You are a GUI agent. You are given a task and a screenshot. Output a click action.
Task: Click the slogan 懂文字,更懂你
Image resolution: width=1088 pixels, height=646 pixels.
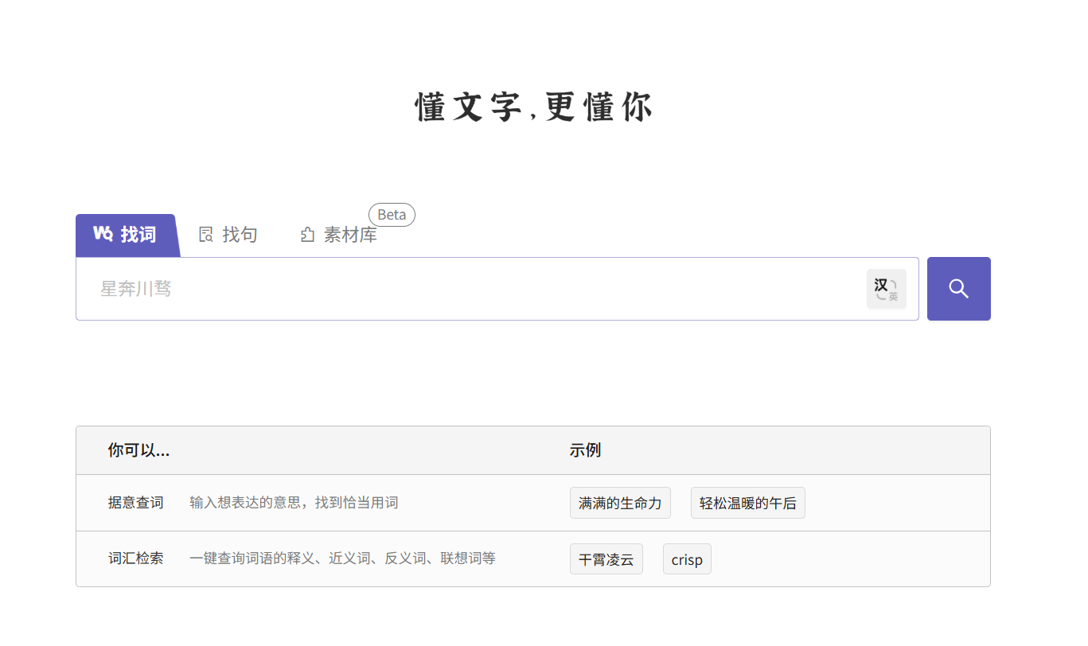[x=534, y=107]
